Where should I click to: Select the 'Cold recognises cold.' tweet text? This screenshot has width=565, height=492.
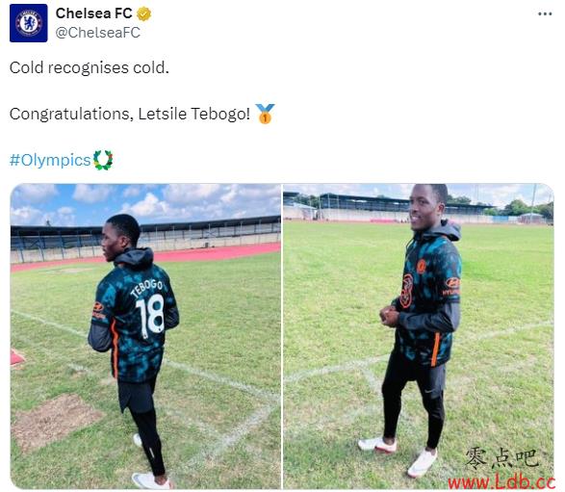[90, 67]
